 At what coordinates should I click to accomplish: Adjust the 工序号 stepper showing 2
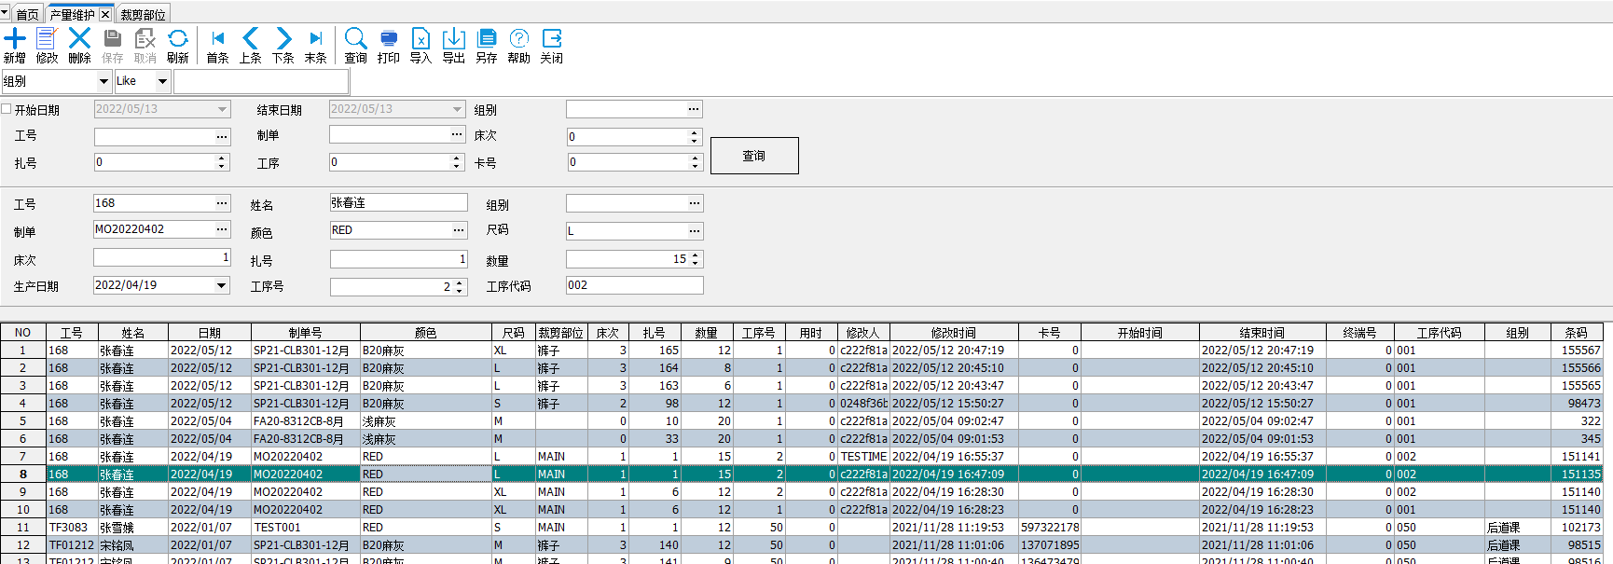coord(459,287)
